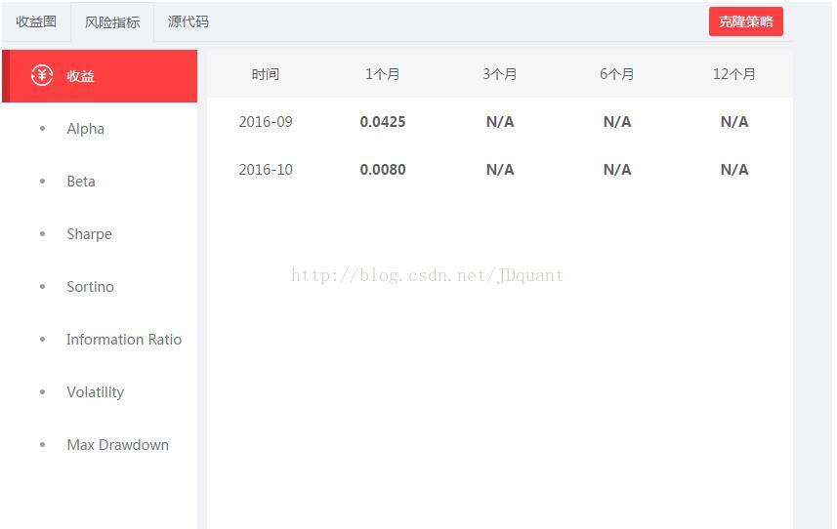Image resolution: width=837 pixels, height=529 pixels.
Task: Click 2016-09 row's 3个月 N/A cell
Action: point(500,122)
